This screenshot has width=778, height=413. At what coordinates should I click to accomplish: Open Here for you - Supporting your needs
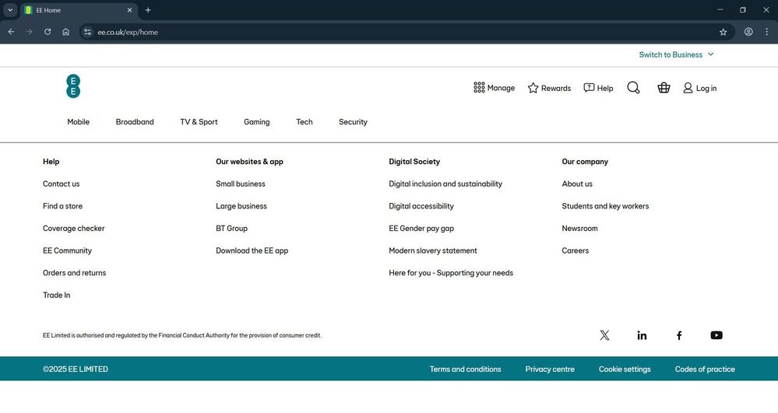pyautogui.click(x=451, y=273)
